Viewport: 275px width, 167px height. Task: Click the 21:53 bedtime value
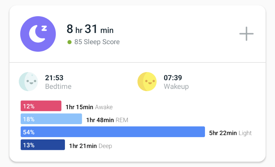click(x=54, y=78)
